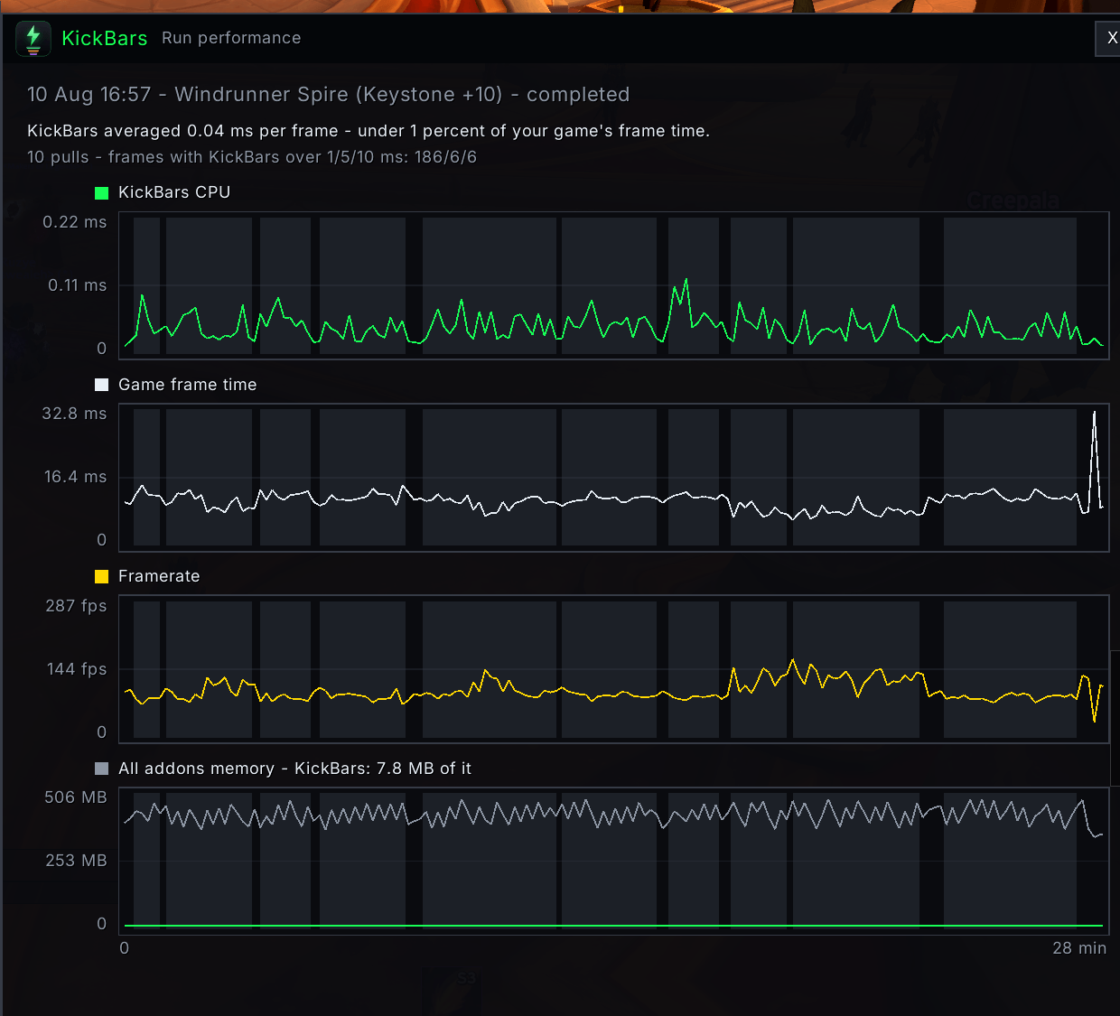This screenshot has height=1016, width=1120.
Task: Click the pulls and frames summary line
Action: (x=252, y=157)
